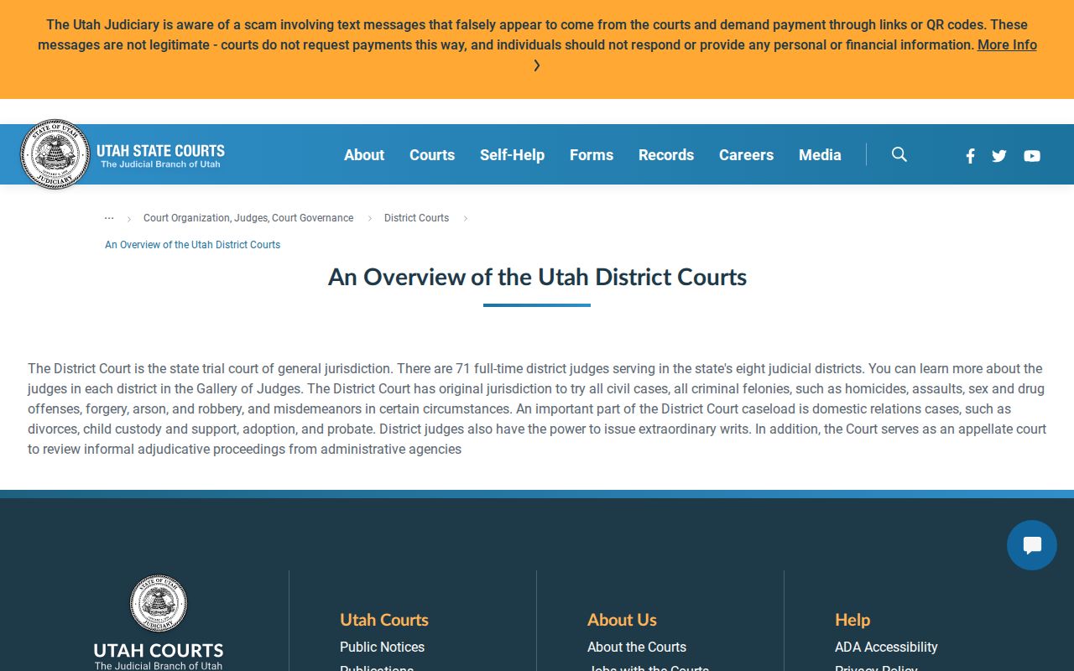The image size is (1074, 671).
Task: Open the About menu
Action: coord(364,154)
